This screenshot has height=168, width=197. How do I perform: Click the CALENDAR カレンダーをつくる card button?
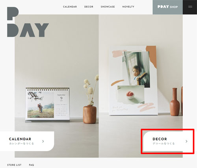[x=27, y=141]
